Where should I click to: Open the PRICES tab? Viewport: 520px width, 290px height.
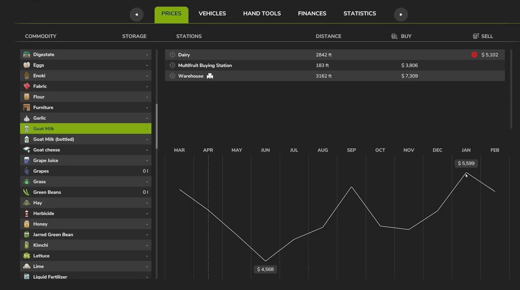[171, 15]
